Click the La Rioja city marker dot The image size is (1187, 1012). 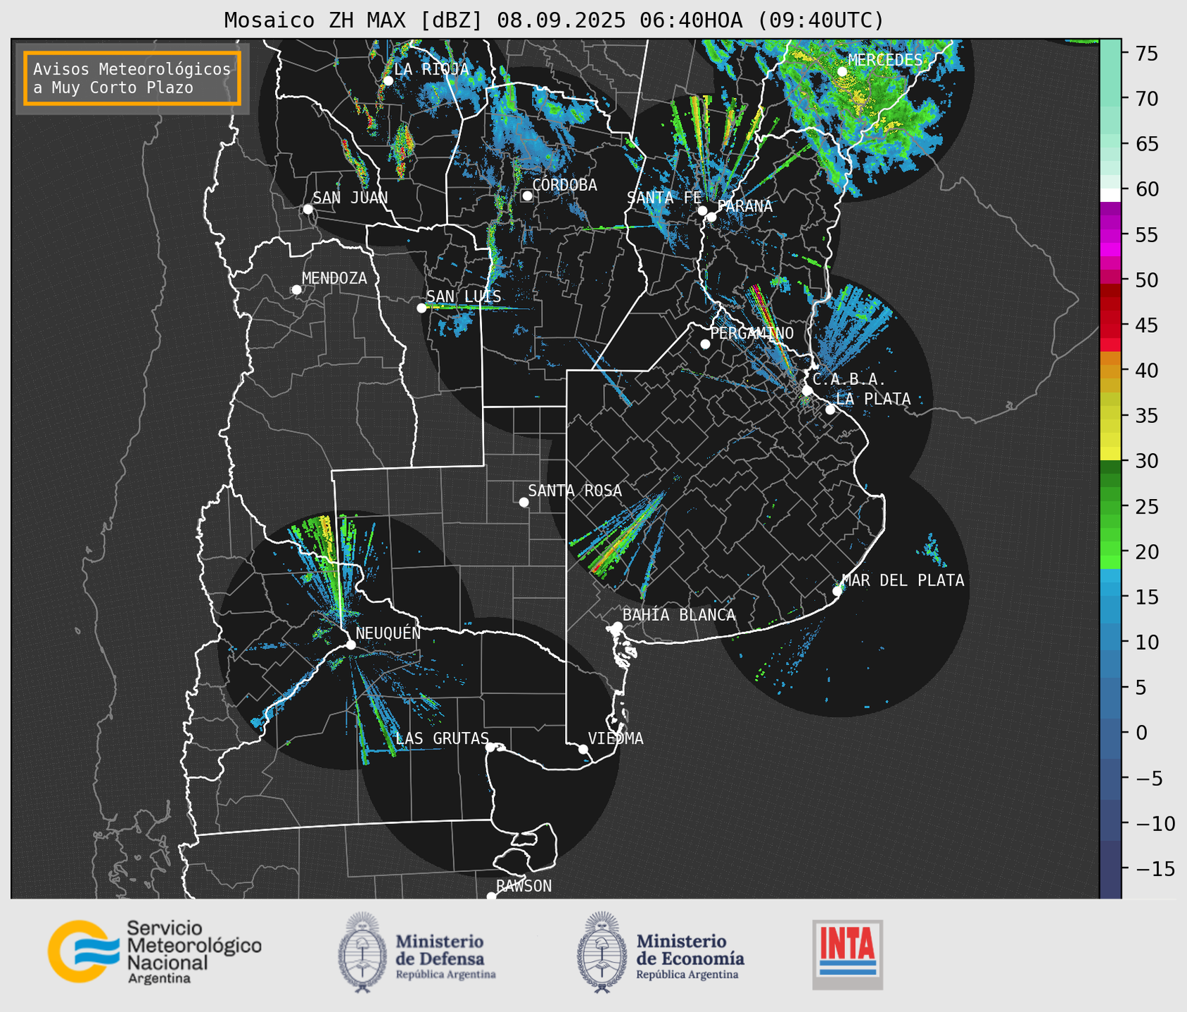coord(388,81)
